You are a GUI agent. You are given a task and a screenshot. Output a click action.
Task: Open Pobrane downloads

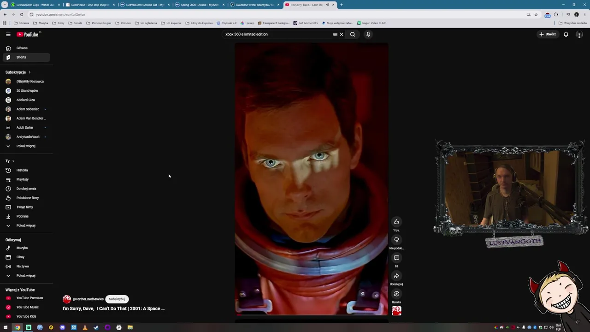pos(25,216)
